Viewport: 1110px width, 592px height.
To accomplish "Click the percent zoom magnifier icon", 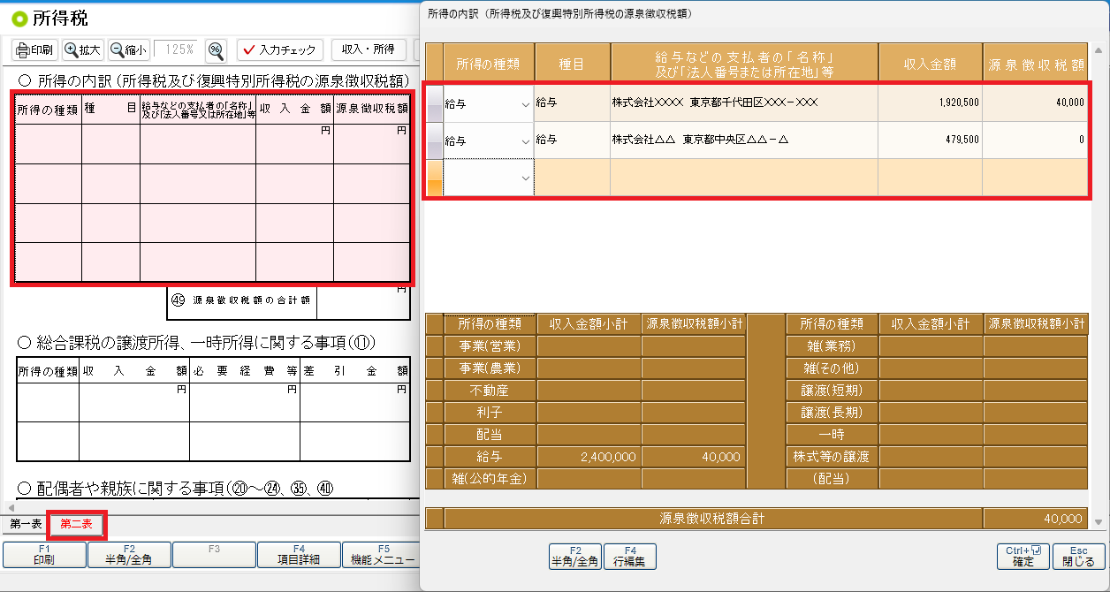I will pos(216,49).
